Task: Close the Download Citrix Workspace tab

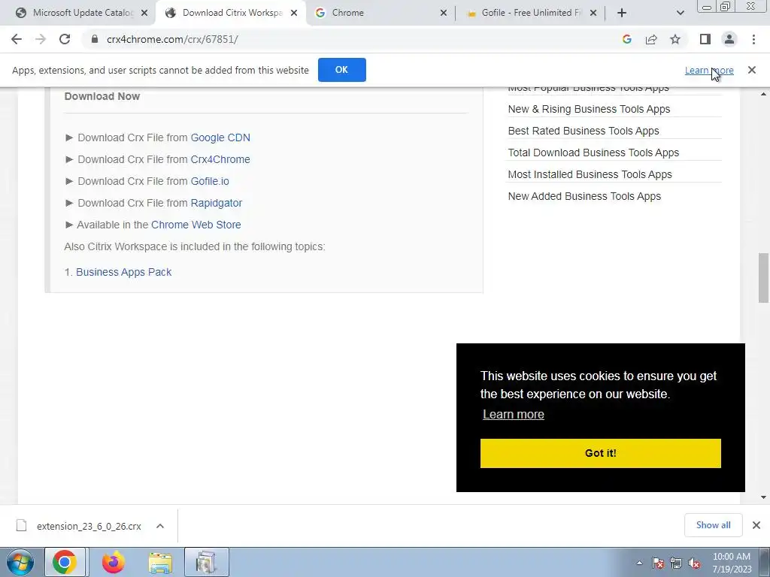Action: (294, 13)
